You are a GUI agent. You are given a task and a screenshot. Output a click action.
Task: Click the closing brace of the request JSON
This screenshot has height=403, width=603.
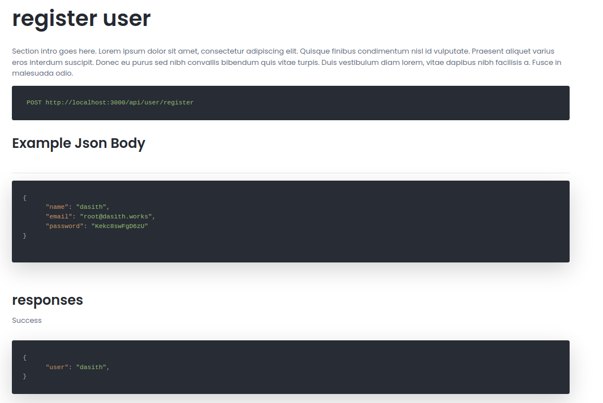pos(25,235)
